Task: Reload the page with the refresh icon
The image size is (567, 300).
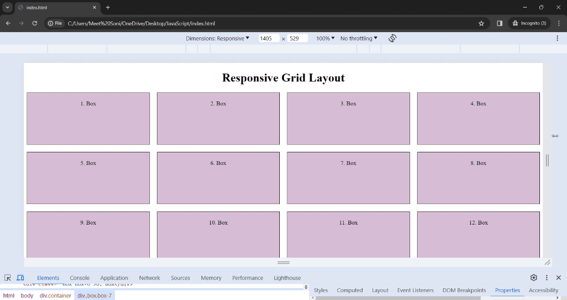Action: (x=35, y=23)
